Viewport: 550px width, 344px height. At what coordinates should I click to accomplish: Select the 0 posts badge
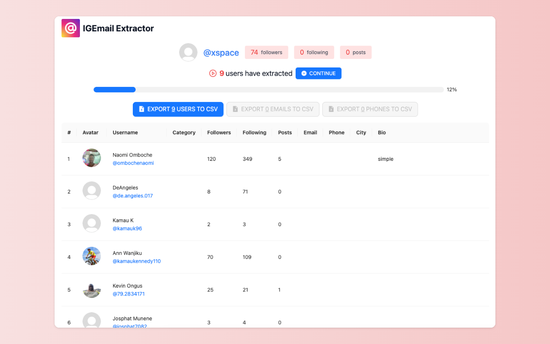pos(355,52)
